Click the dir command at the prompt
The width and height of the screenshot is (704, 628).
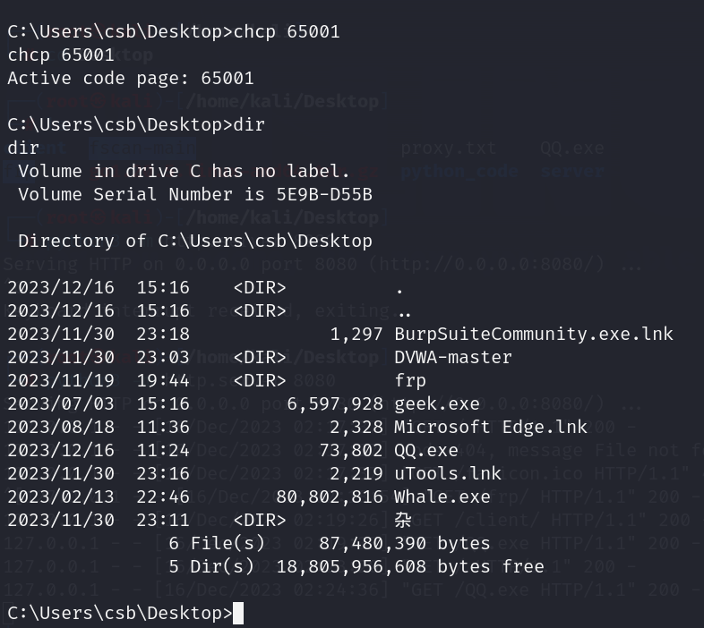pyautogui.click(x=249, y=124)
